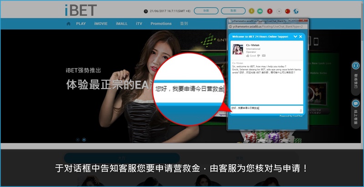Open the iMOVIE menu item

tap(101, 24)
